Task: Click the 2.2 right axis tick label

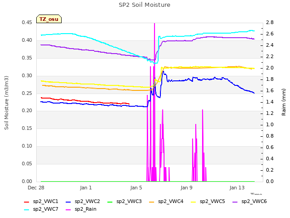Action: [270, 56]
